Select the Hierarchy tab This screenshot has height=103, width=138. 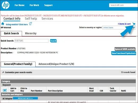pos(31,33)
